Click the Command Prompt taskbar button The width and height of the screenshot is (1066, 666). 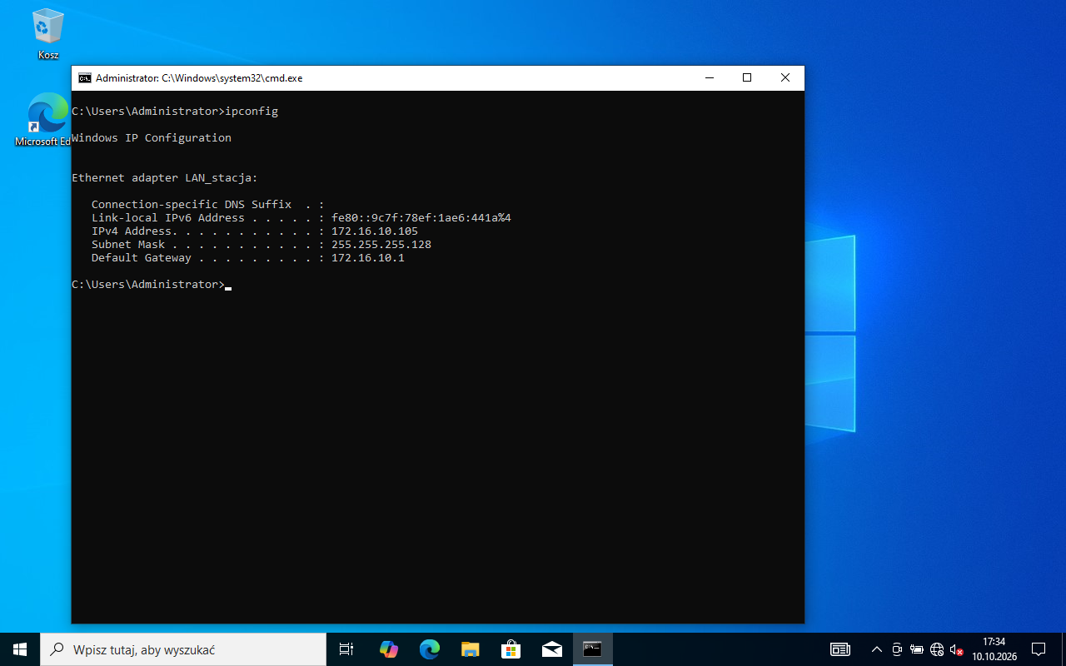click(x=592, y=649)
